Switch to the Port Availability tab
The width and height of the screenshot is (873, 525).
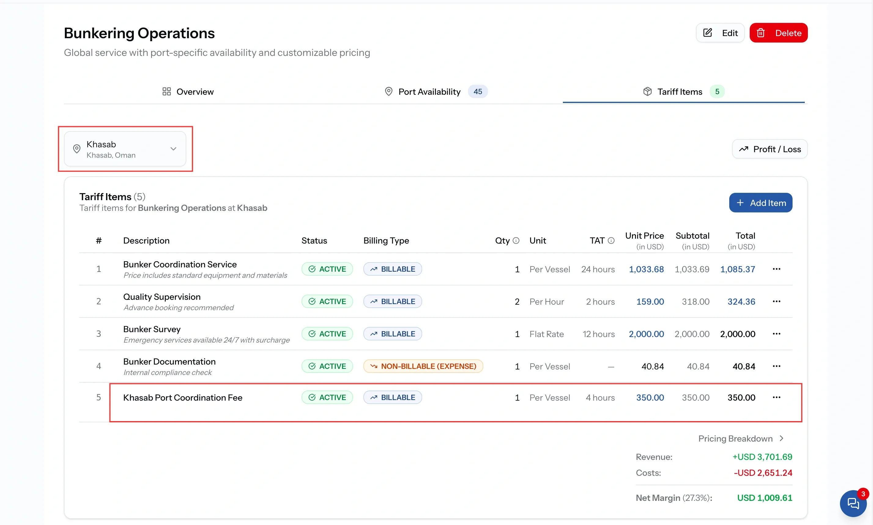click(x=436, y=92)
